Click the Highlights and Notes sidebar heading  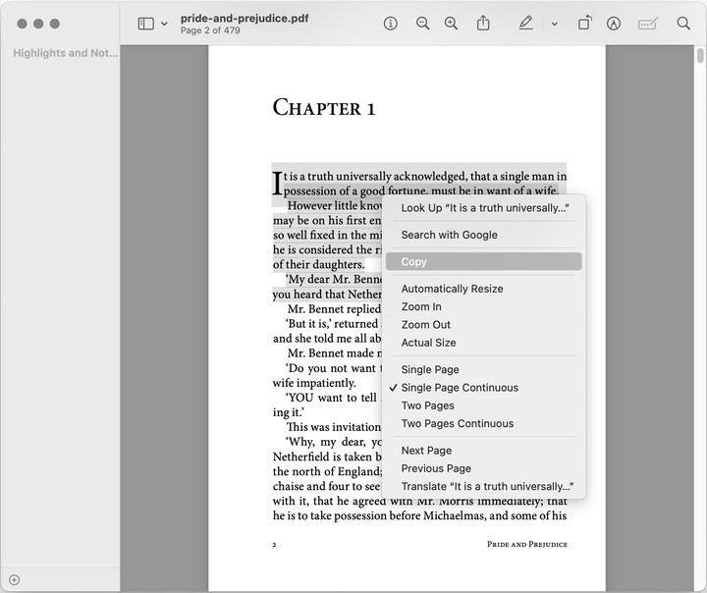pos(66,53)
